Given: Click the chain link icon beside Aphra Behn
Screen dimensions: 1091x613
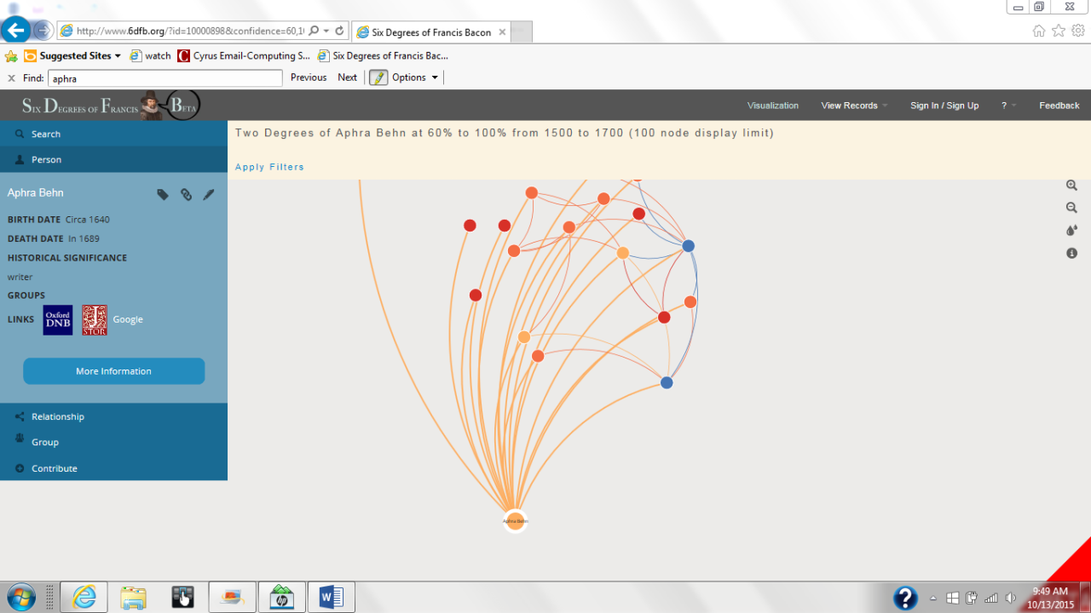Looking at the screenshot, I should [x=186, y=194].
